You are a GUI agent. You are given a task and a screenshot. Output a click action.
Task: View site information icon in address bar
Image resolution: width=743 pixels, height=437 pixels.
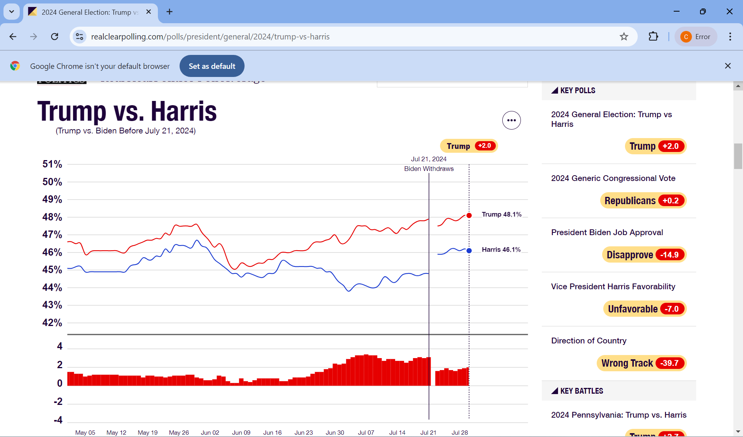click(79, 37)
